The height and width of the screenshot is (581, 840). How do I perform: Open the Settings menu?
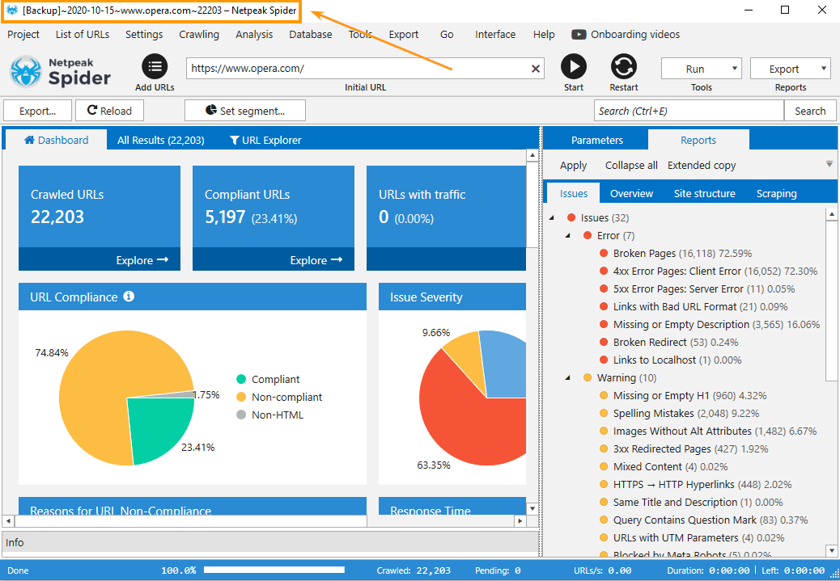[144, 35]
